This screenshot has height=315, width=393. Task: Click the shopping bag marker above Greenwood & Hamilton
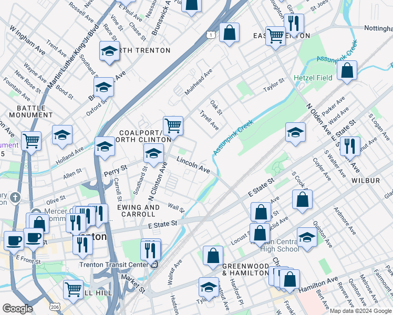click(x=213, y=256)
